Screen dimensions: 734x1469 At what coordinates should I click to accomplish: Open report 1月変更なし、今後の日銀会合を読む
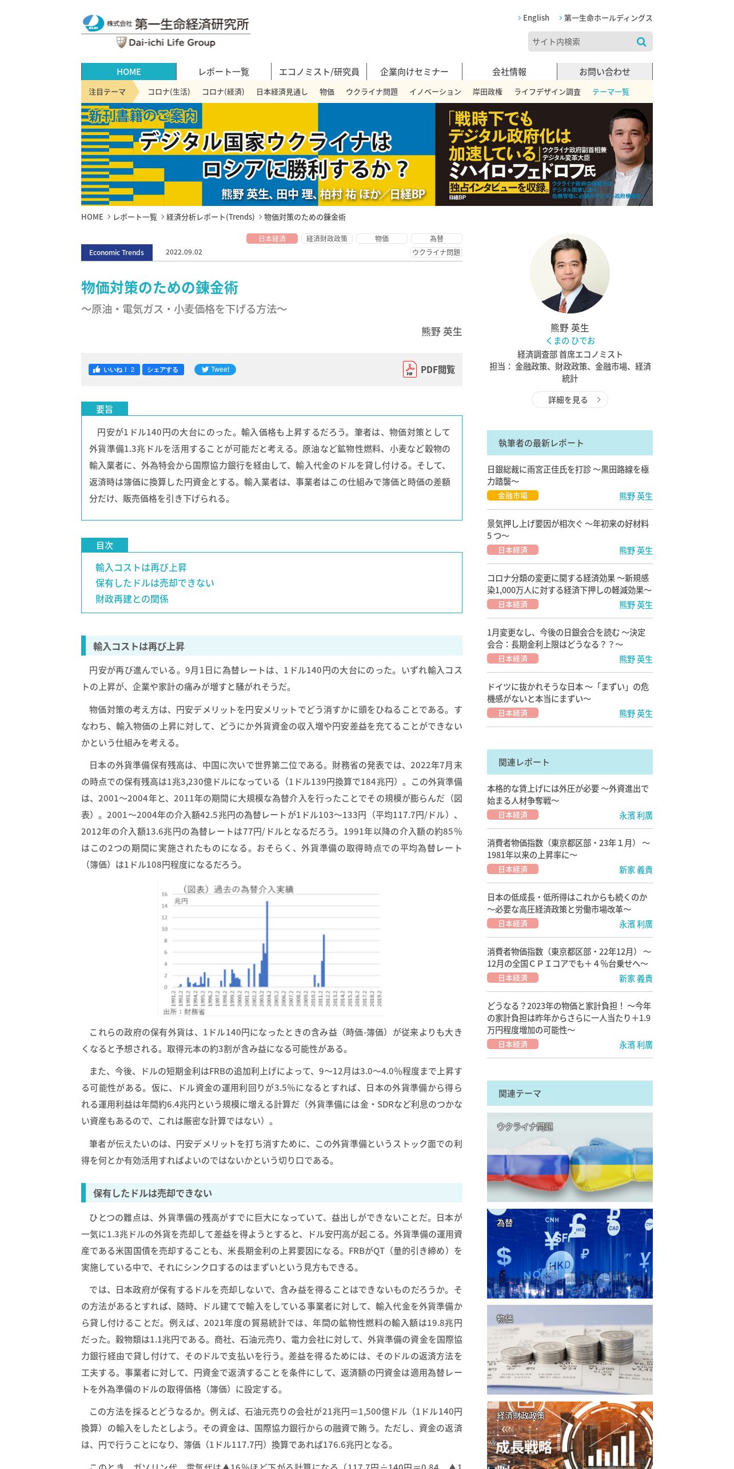(567, 638)
